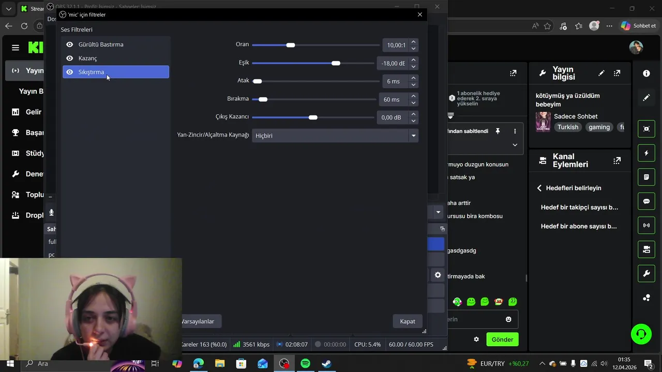Select Hedef bir takipçi sayısı goal
This screenshot has height=372, width=662.
[579, 207]
